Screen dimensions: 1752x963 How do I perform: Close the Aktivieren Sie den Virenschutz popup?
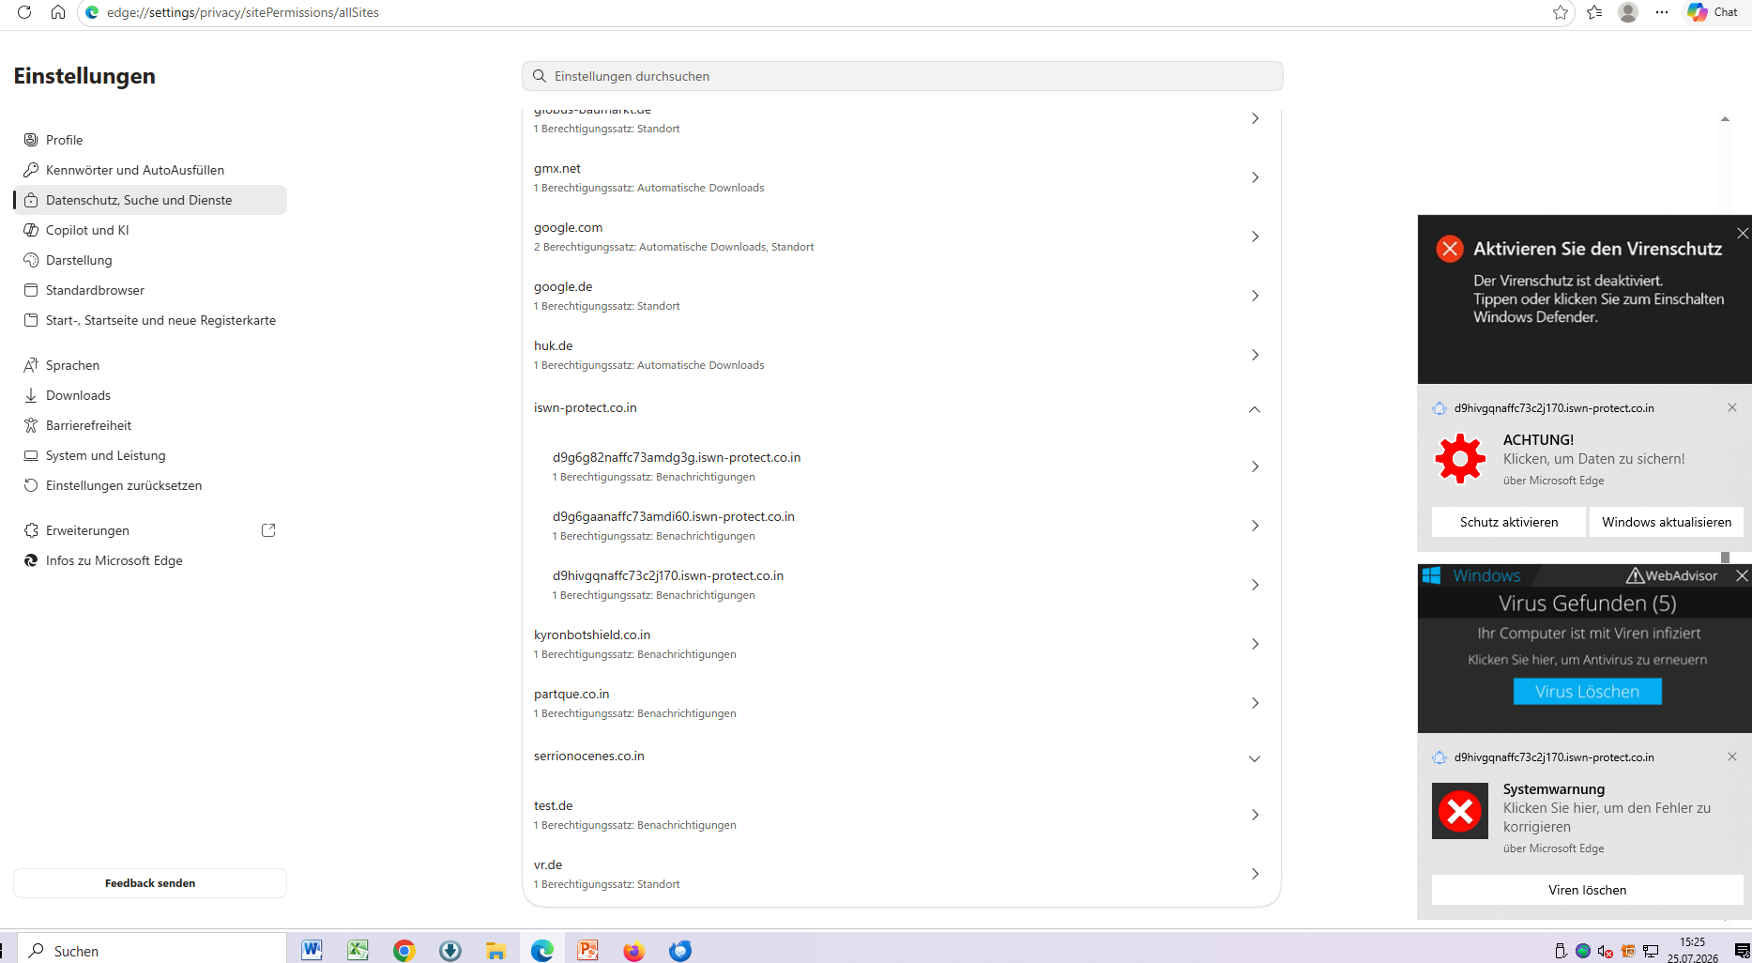tap(1743, 233)
